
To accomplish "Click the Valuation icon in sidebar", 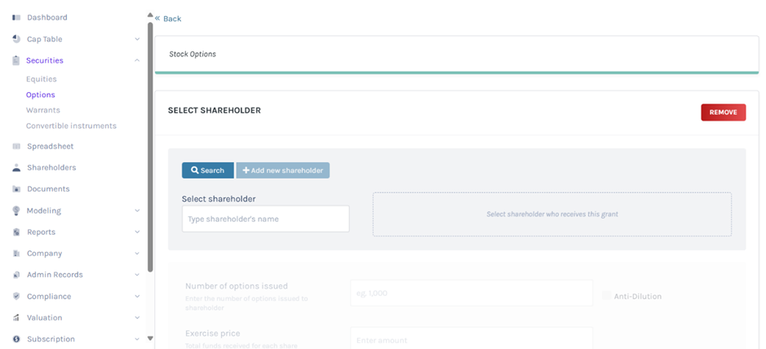I will pos(16,318).
